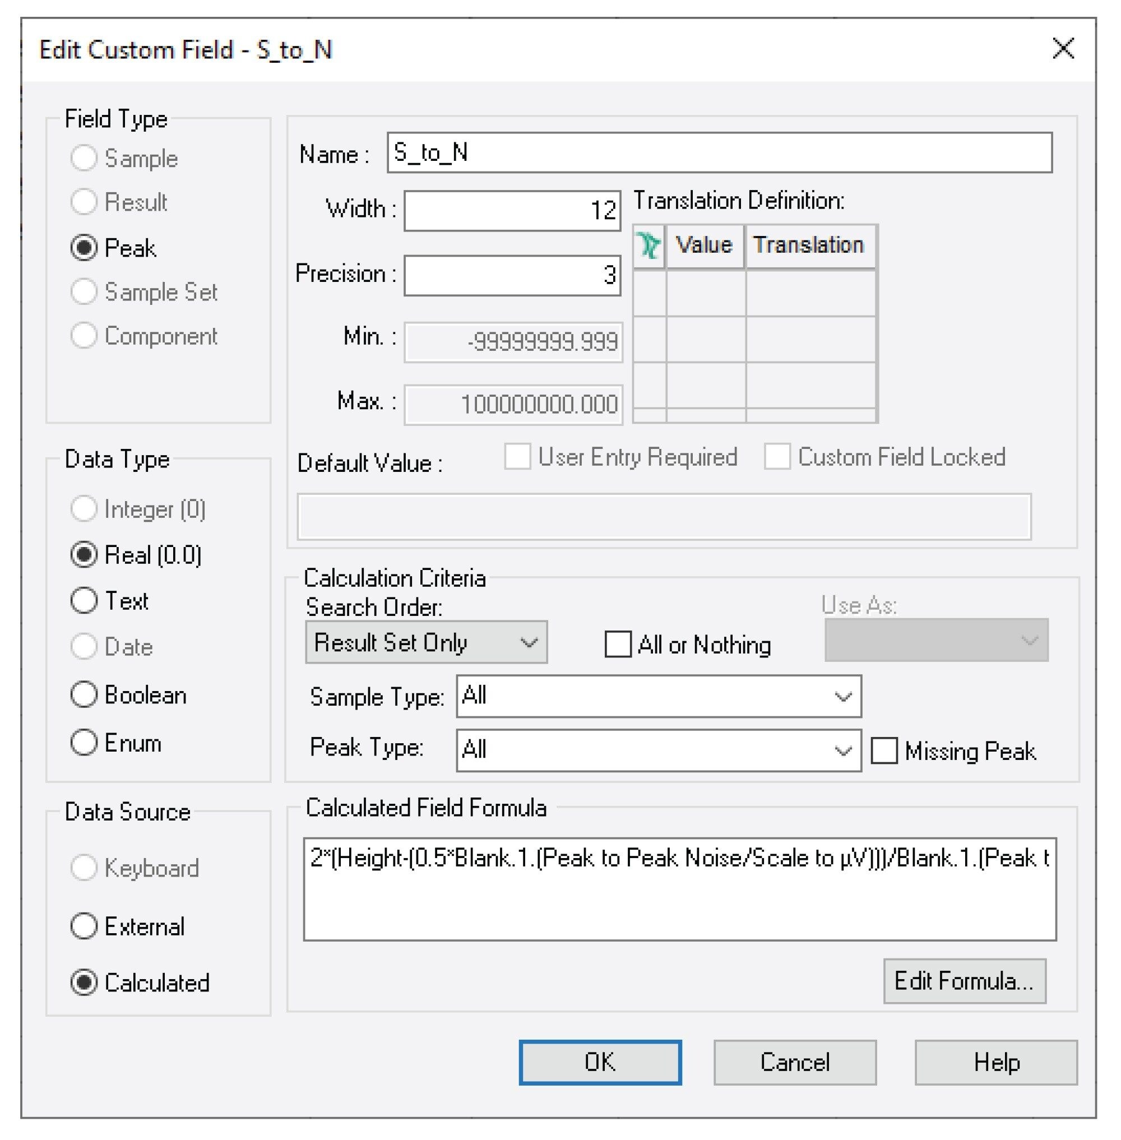Enable the All or Nothing checkbox
The image size is (1121, 1140).
click(618, 644)
